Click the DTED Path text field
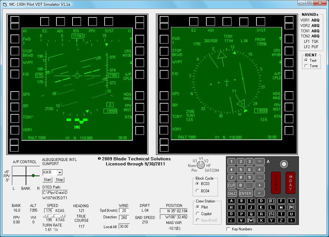The height and width of the screenshot is (237, 329). pyautogui.click(x=55, y=192)
